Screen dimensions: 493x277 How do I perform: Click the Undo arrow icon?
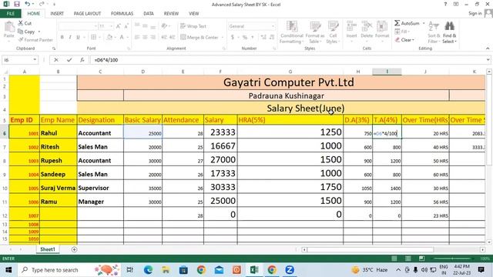(x=28, y=4)
